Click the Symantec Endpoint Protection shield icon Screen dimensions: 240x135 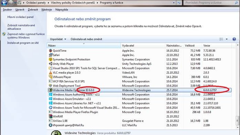pyautogui.click(x=50, y=59)
